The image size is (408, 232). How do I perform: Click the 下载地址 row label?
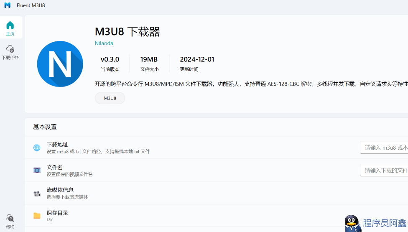[x=58, y=145]
